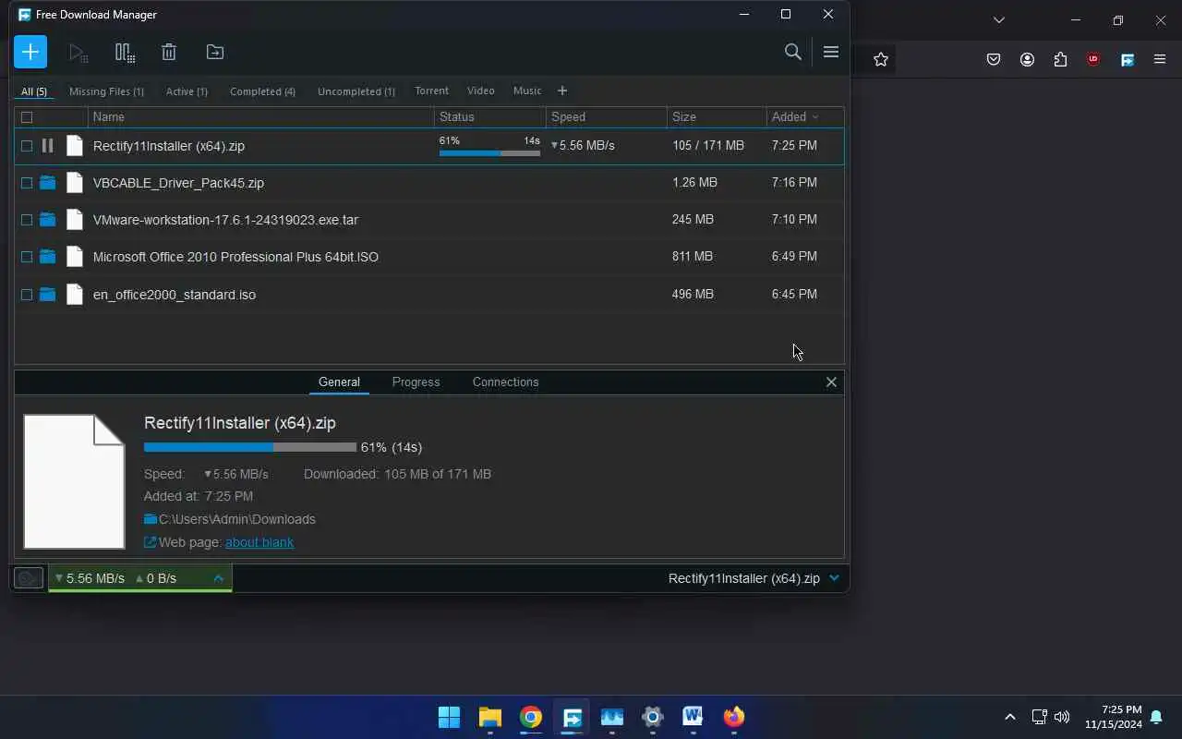Click the trash delete icon

tap(169, 53)
